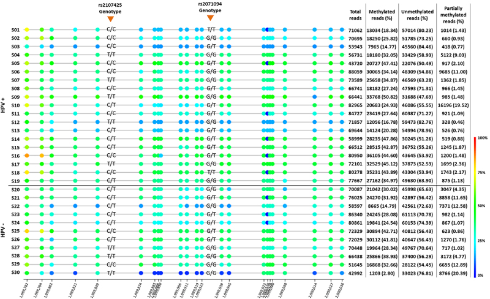Viewport: 490px width, 299px height.
Task: Click the 1,959,782 position axis label
Action: click(23, 288)
